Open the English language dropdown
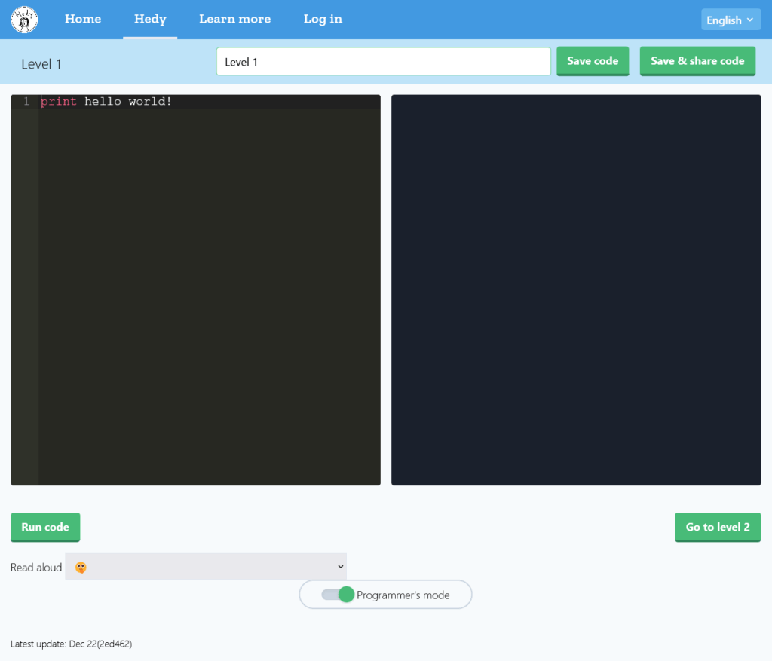 (729, 20)
